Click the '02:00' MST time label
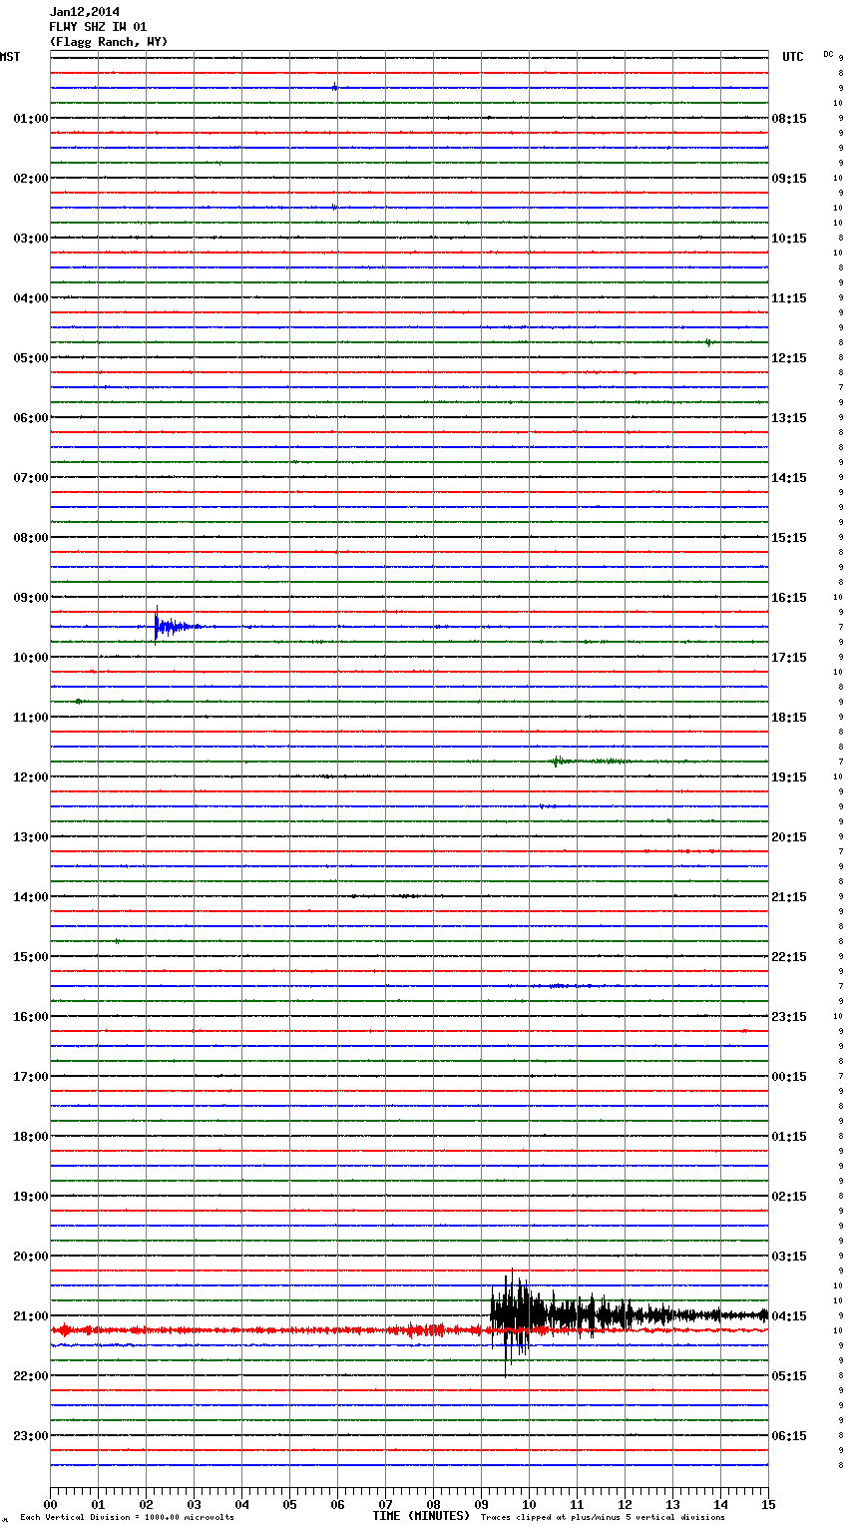The width and height of the screenshot is (848, 1531). [31, 179]
